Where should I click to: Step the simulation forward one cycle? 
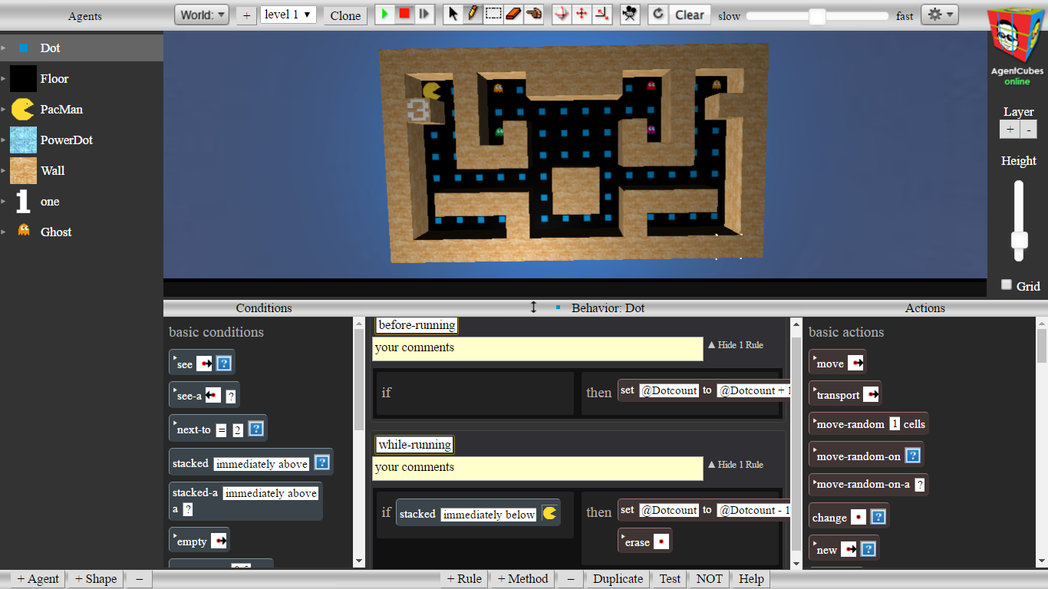pos(424,14)
